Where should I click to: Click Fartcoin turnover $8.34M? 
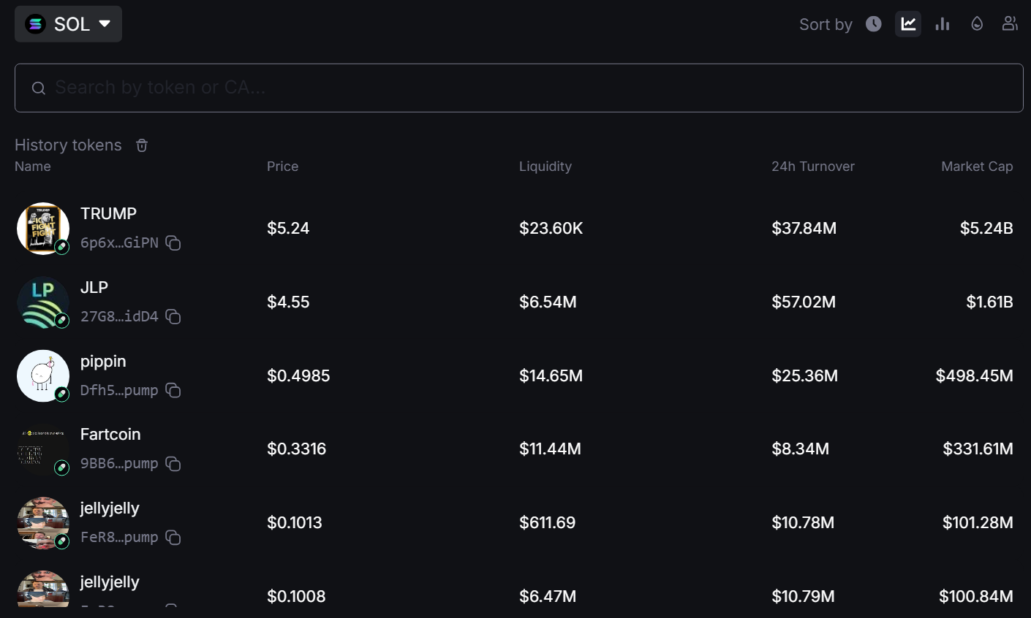800,449
